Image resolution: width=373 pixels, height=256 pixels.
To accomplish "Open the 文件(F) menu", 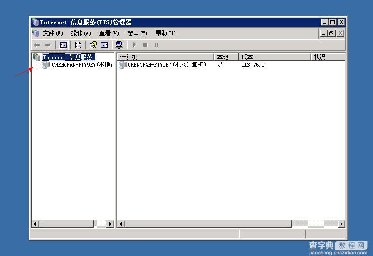I will tap(53, 33).
